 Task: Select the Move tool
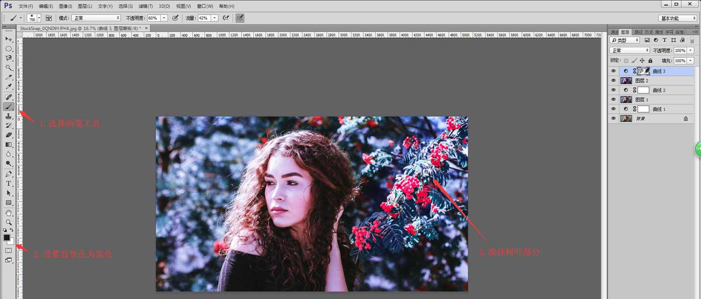(8, 39)
